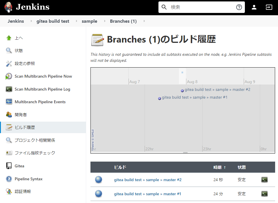Open build link master #2 in table

(148, 180)
